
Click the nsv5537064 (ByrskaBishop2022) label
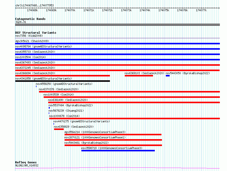[x=71, y=105]
